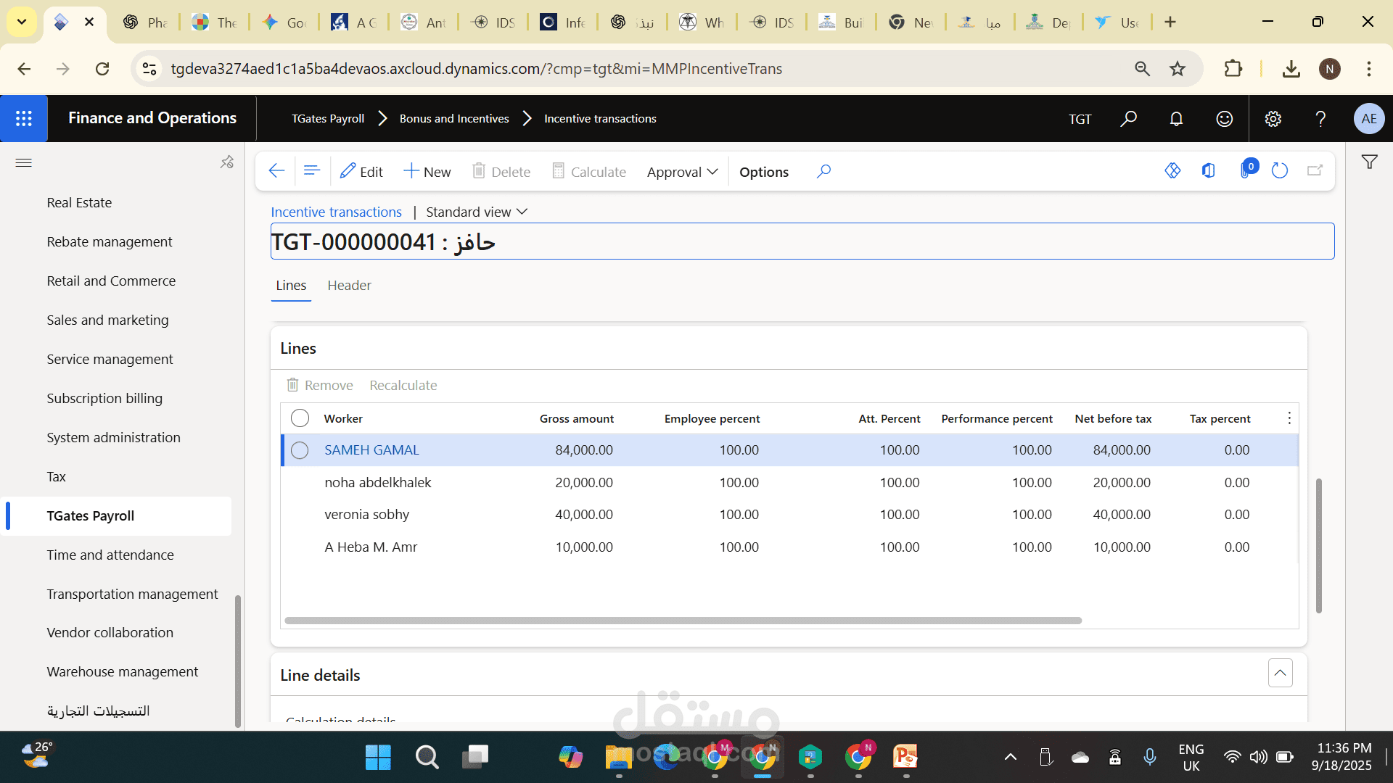This screenshot has width=1393, height=783.
Task: Click the form vertical scrollbar
Action: [1318, 545]
